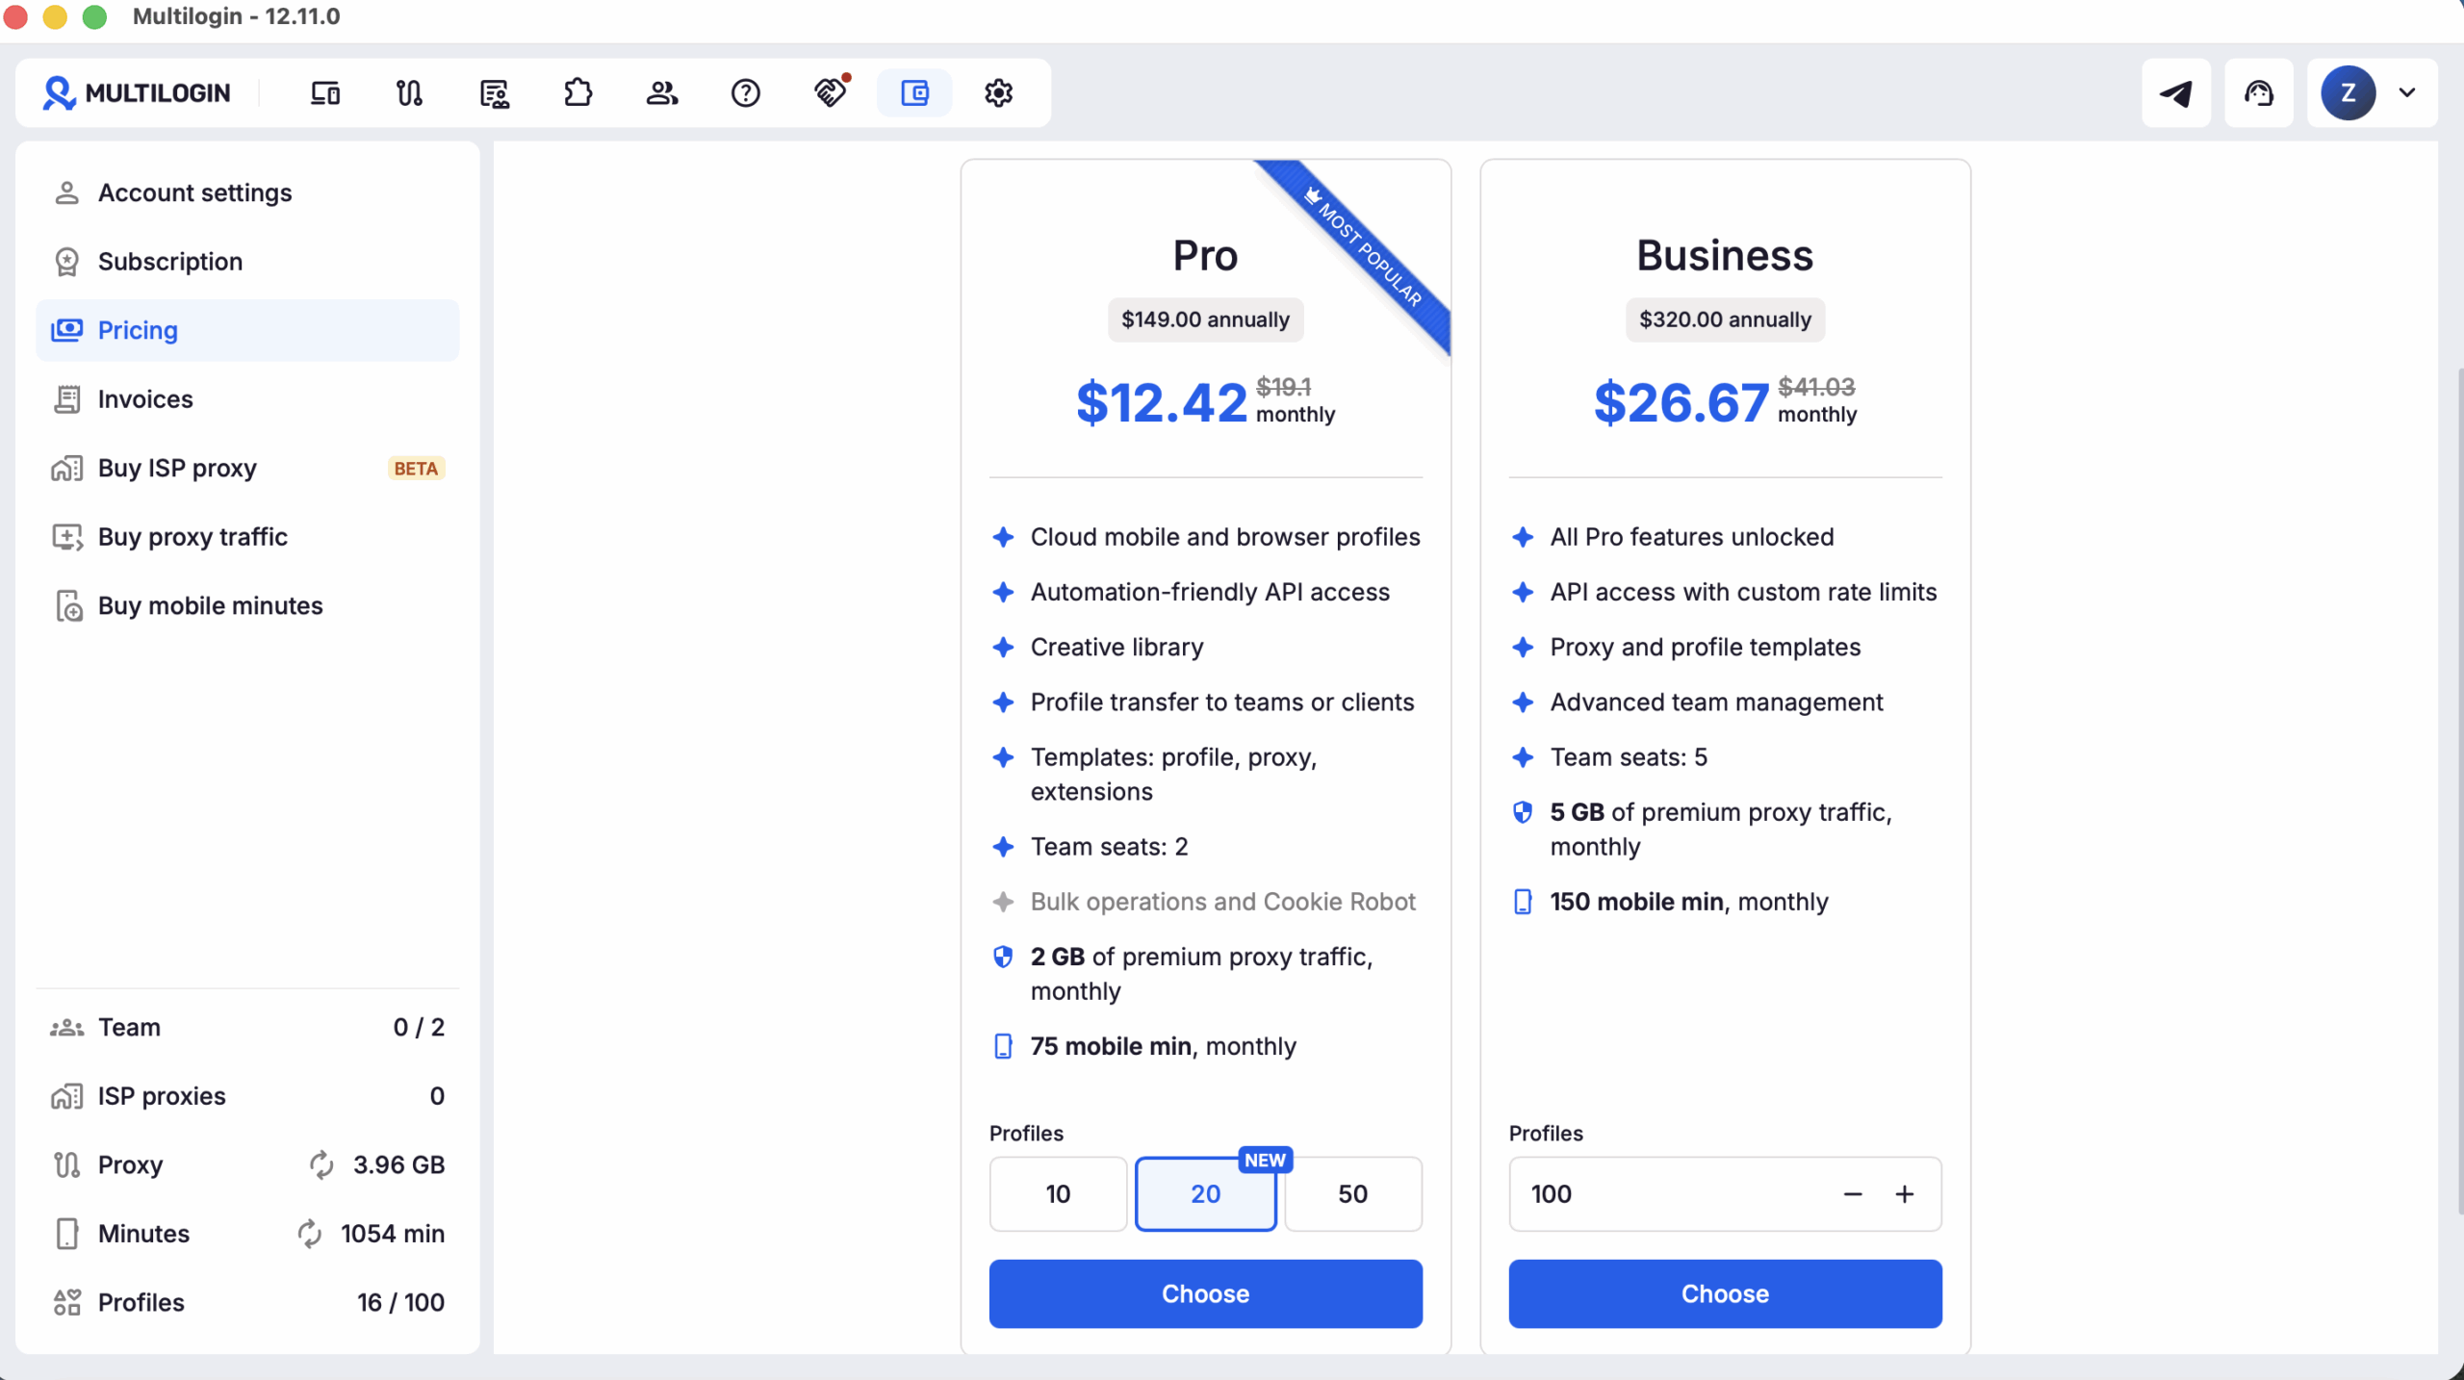Click the Pro "$149.00 annually" badge
2464x1380 pixels.
click(1206, 319)
